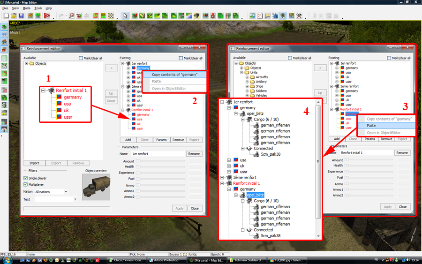Click the Tutoriaux Sudden St... taskbar button
The height and width of the screenshot is (264, 422).
tap(247, 260)
